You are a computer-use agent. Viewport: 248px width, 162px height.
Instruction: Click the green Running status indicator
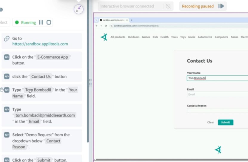[26, 22]
